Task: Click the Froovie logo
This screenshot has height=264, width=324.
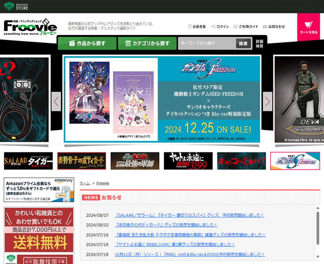Action: tap(30, 27)
